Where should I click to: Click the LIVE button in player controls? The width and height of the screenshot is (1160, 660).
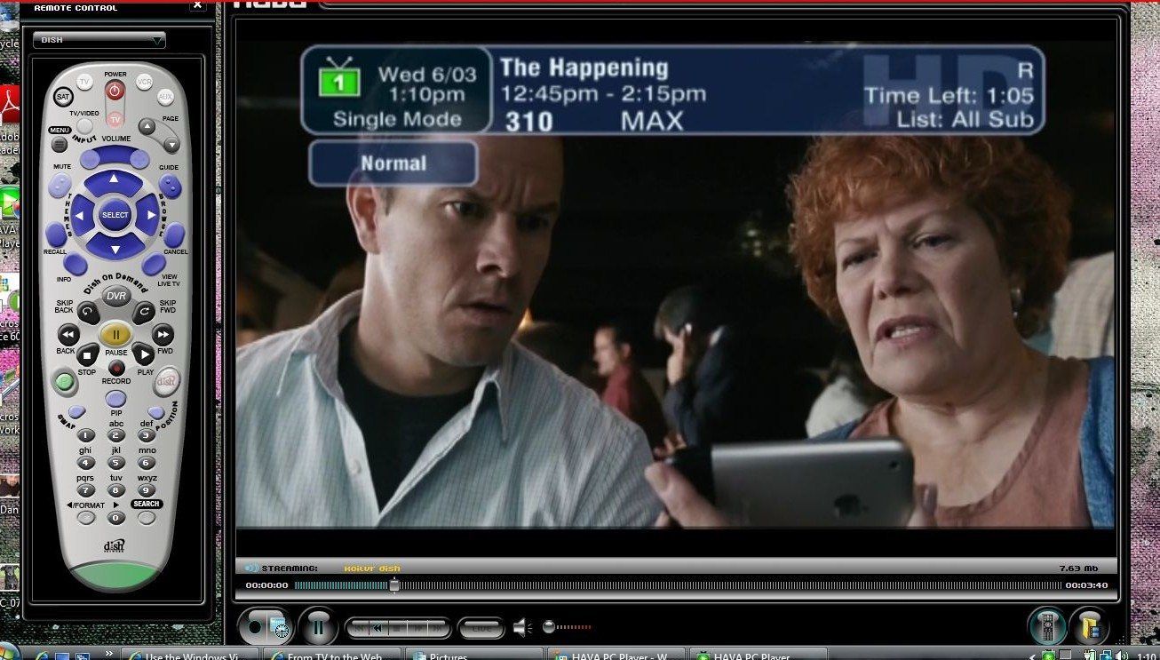481,628
